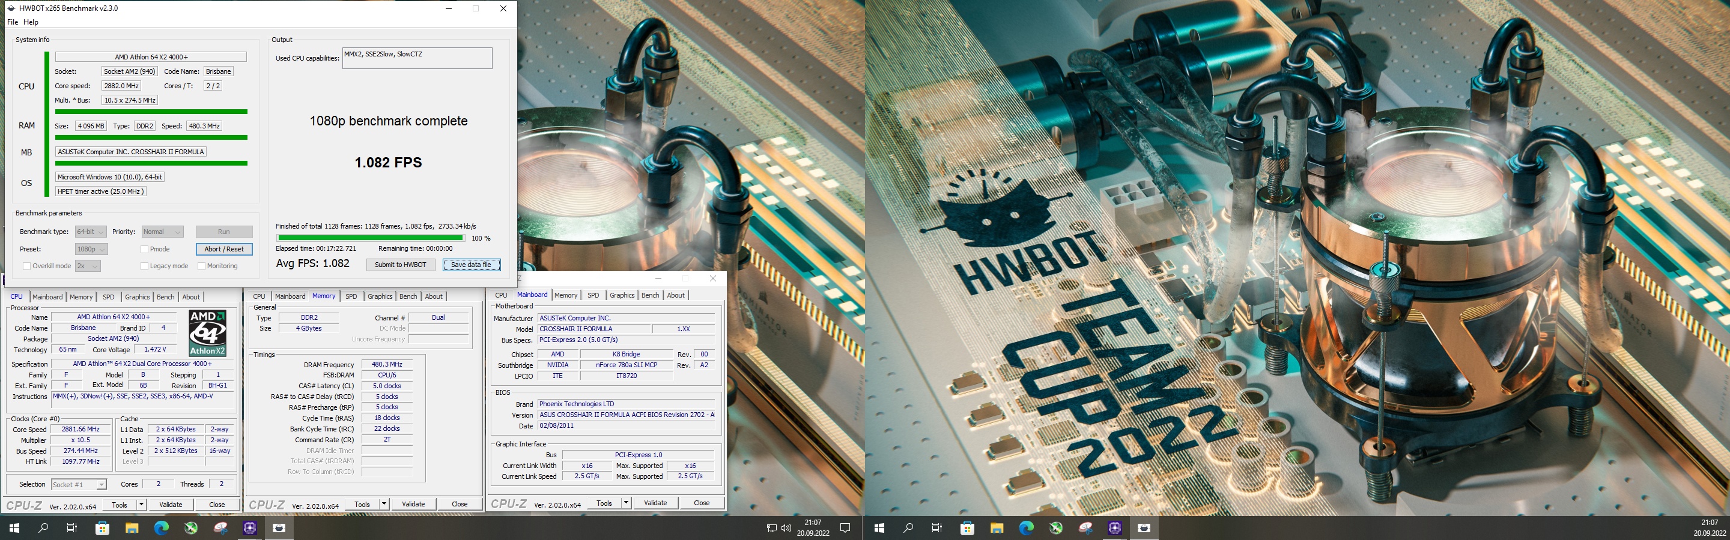The width and height of the screenshot is (1730, 540).
Task: Open the Benchmark type 64-bit dropdown
Action: [91, 232]
